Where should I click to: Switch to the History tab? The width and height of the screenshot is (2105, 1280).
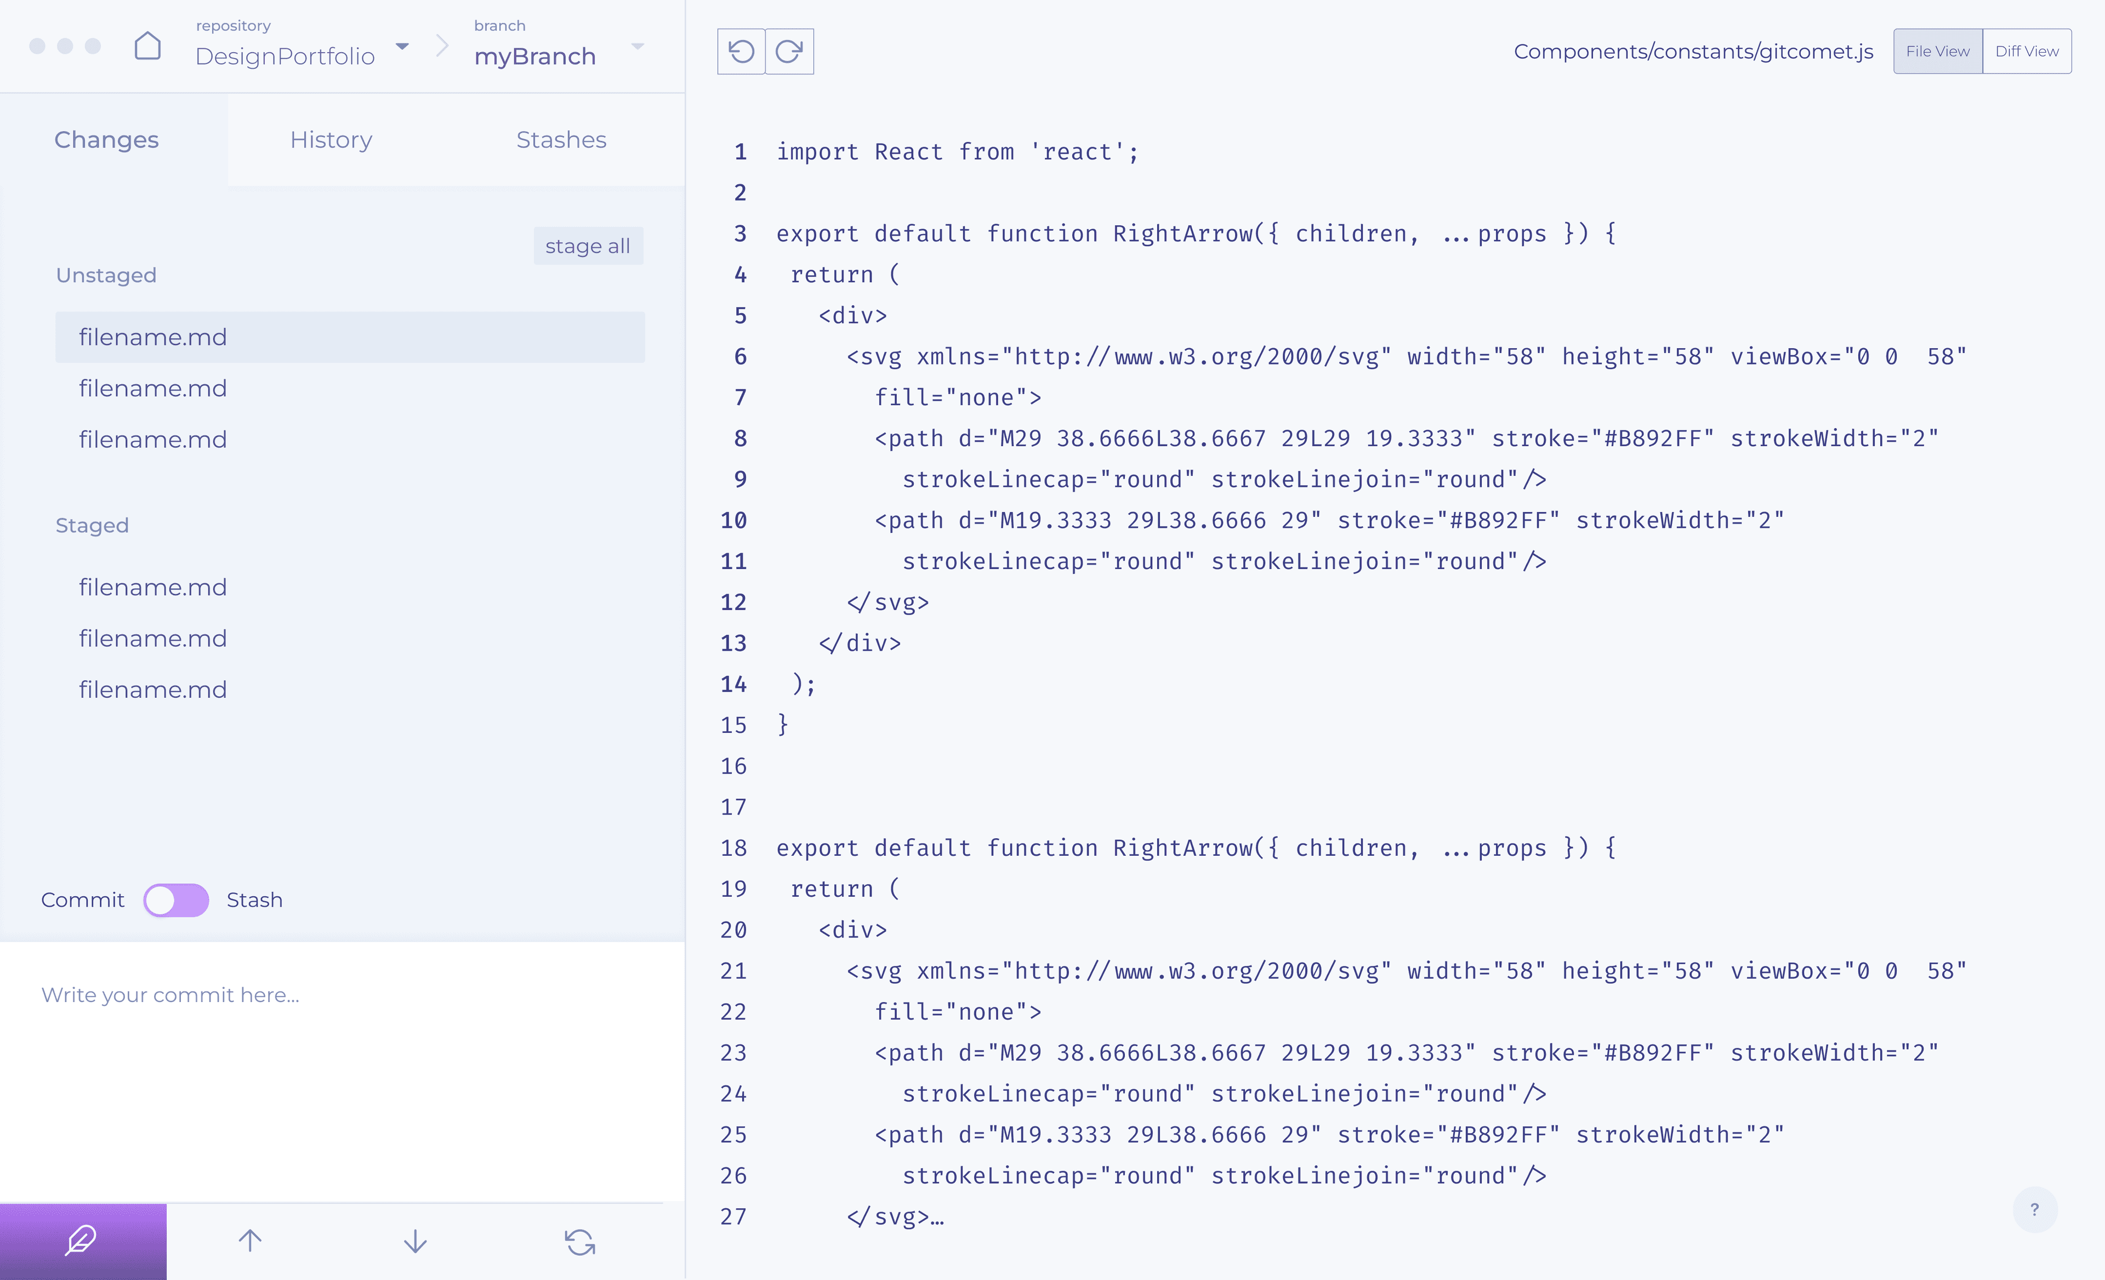click(x=332, y=139)
